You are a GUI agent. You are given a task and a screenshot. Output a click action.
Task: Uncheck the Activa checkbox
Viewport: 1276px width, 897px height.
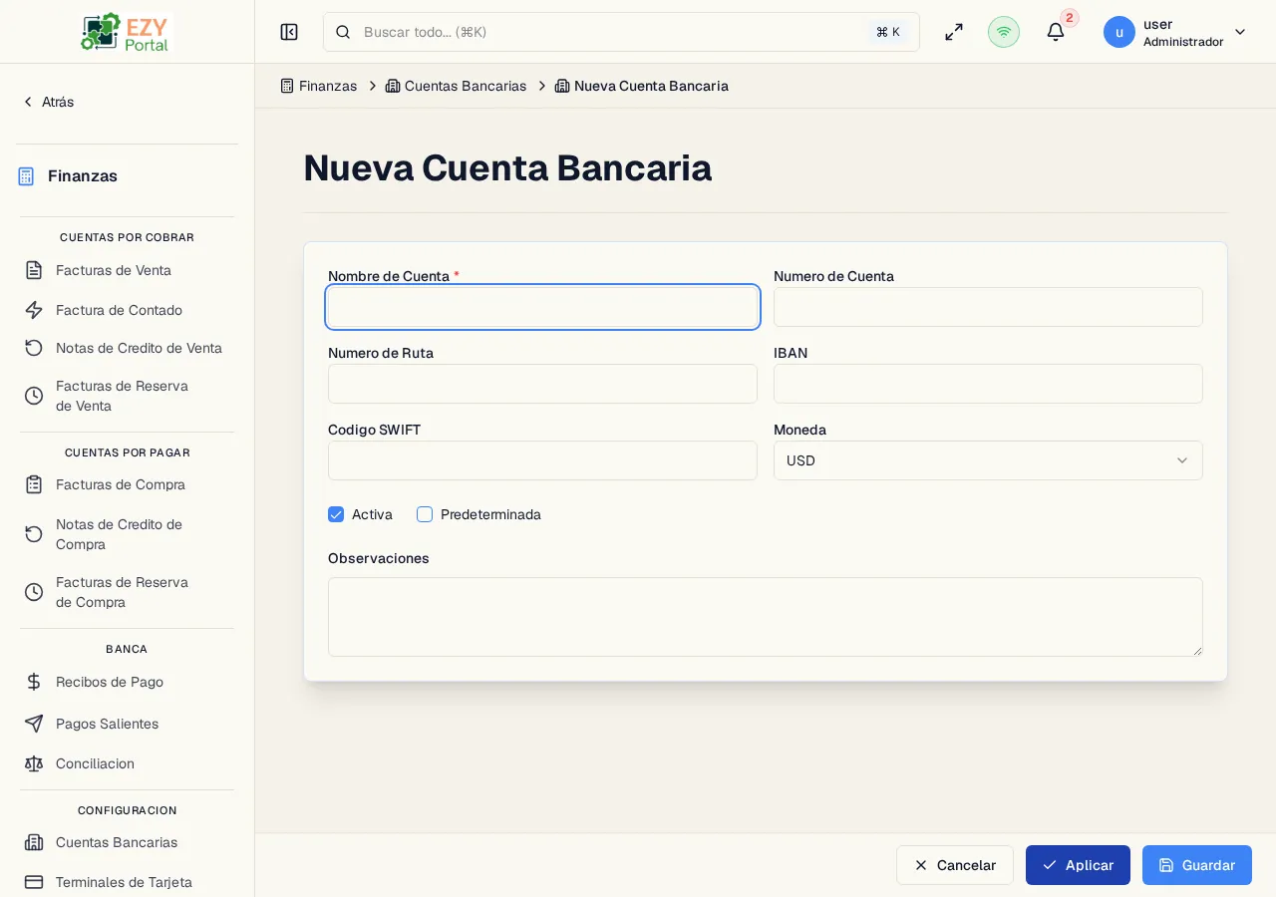point(336,514)
